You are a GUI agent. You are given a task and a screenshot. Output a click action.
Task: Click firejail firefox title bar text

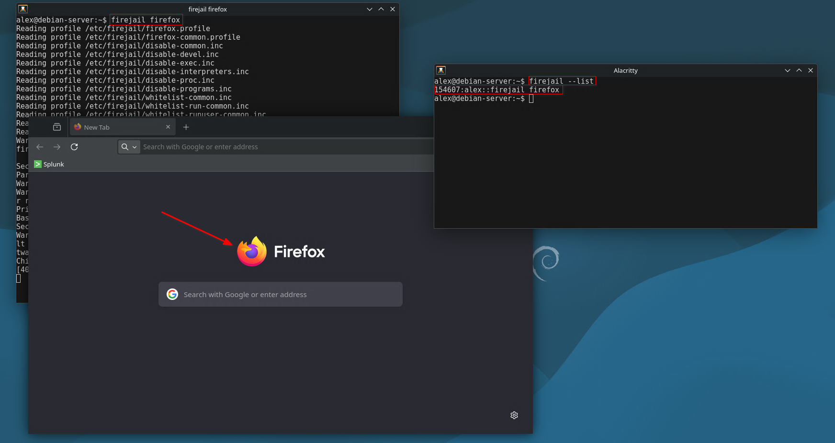[x=207, y=9]
